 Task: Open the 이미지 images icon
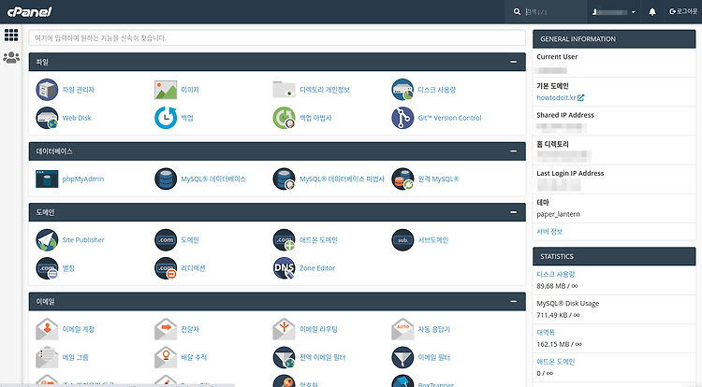pos(166,90)
